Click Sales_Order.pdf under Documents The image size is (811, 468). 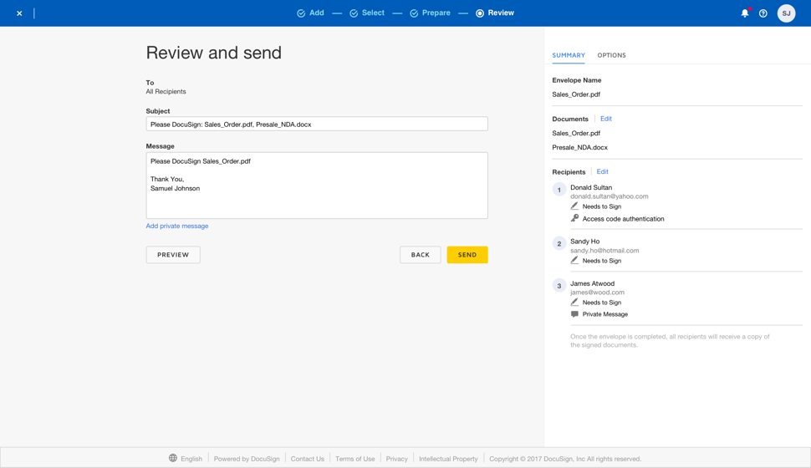click(576, 133)
